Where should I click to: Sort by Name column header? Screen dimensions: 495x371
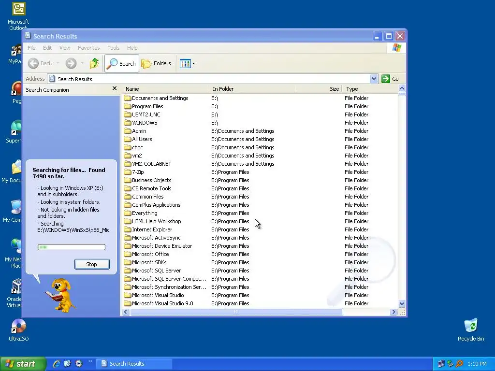pyautogui.click(x=166, y=89)
